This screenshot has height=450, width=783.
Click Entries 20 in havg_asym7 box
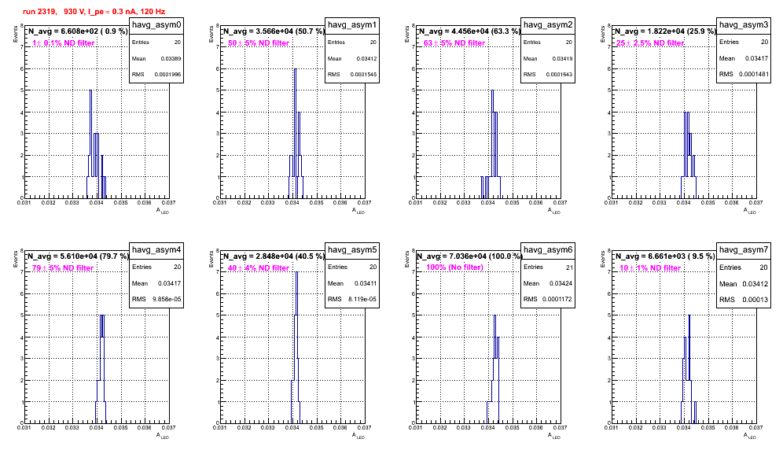point(744,267)
